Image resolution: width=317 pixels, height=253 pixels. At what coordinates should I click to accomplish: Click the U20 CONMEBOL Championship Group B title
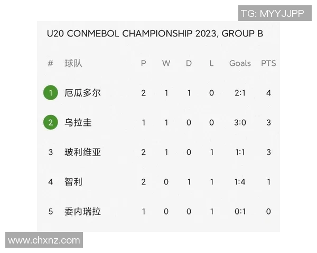point(155,34)
